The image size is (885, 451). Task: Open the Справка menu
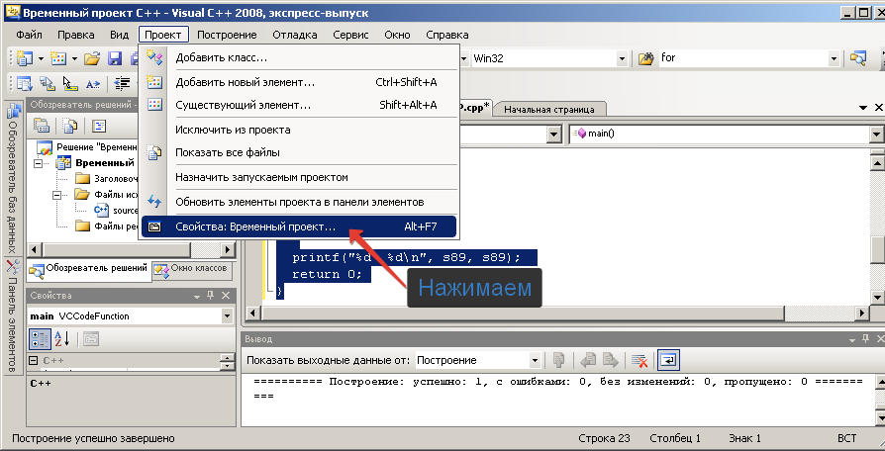coord(447,35)
